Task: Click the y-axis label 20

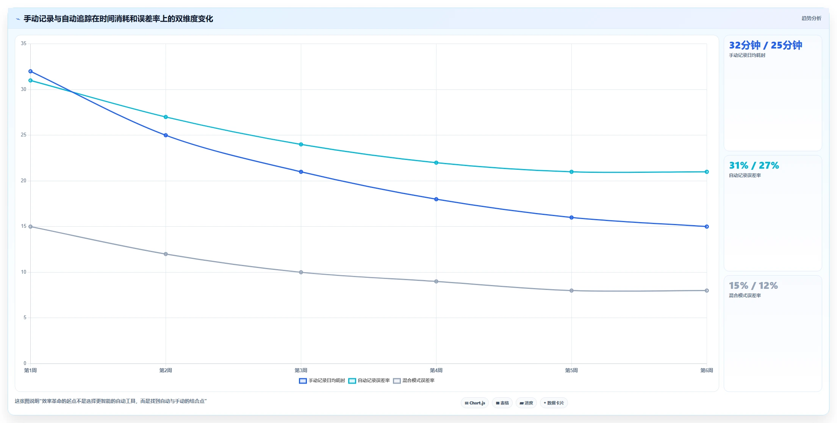Action: 23,181
